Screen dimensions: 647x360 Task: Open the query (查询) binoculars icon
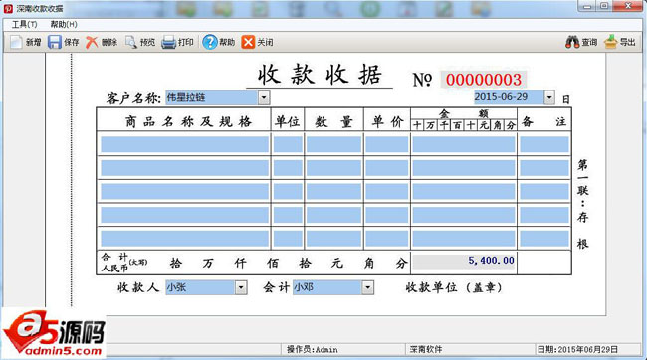(572, 42)
